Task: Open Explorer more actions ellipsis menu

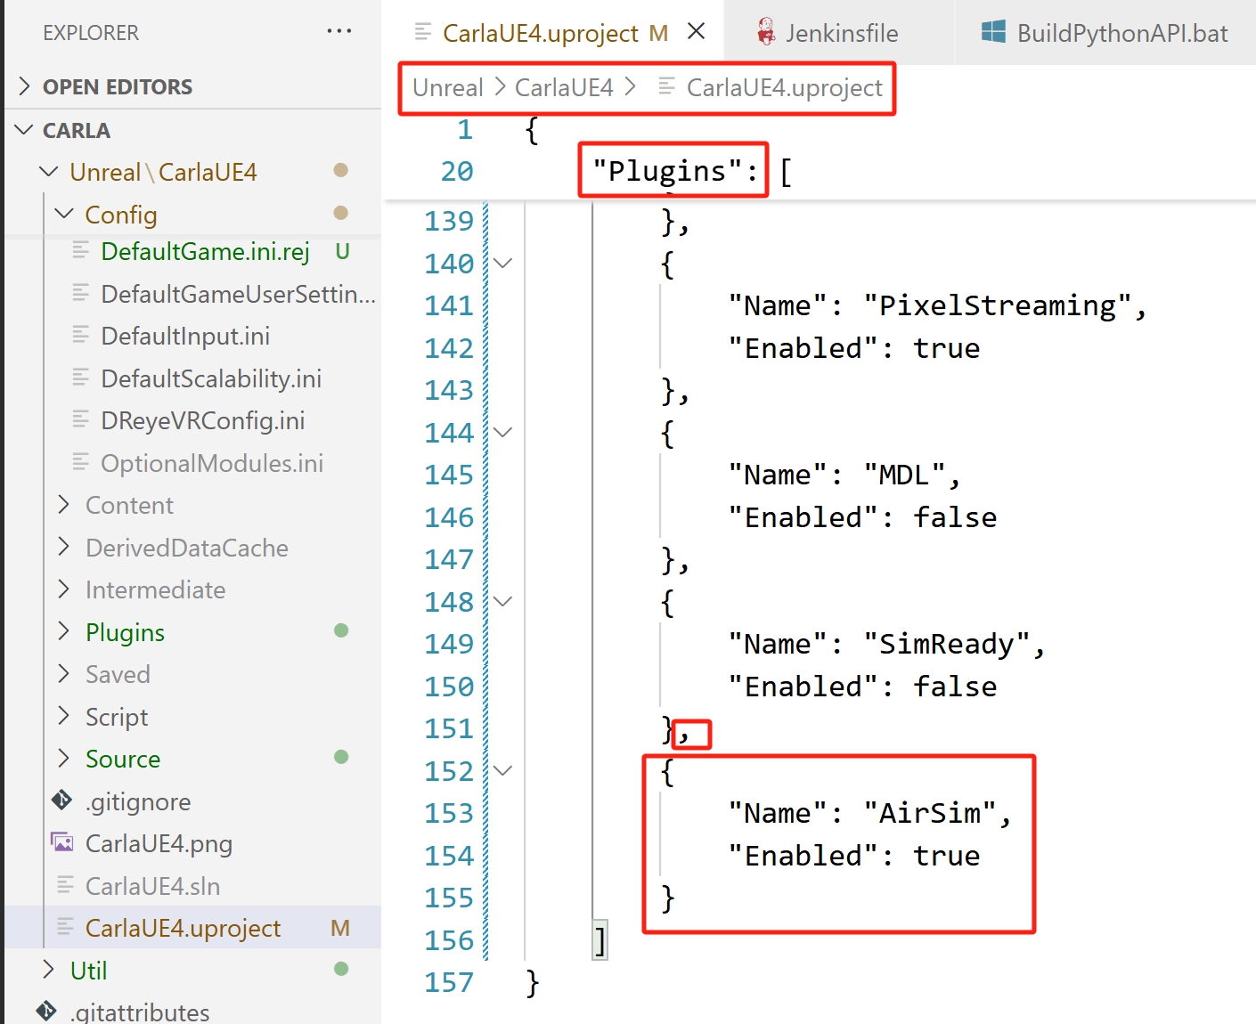Action: pos(339,32)
